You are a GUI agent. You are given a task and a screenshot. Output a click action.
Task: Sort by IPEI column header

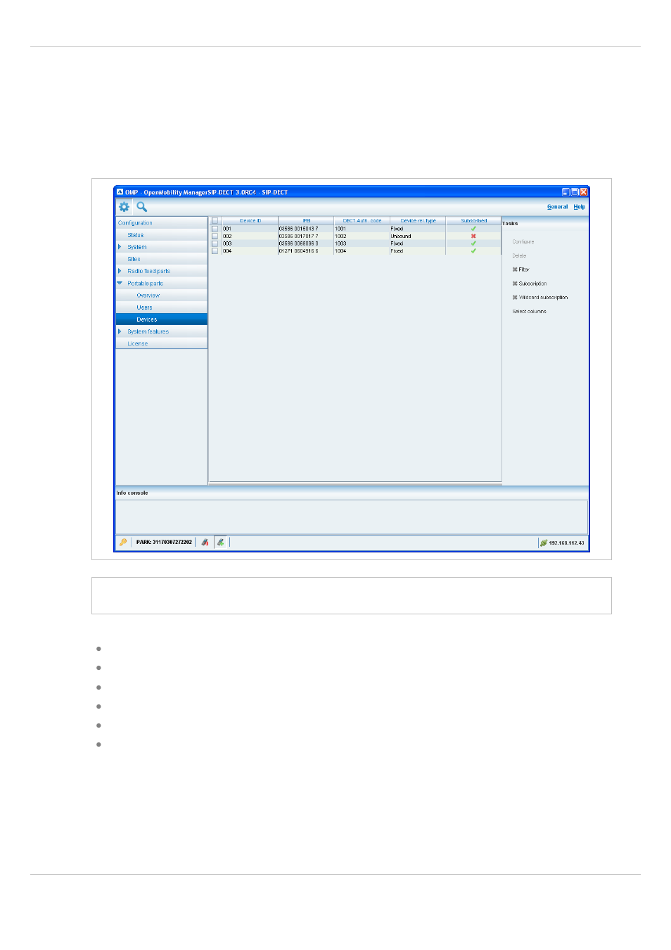click(x=306, y=221)
